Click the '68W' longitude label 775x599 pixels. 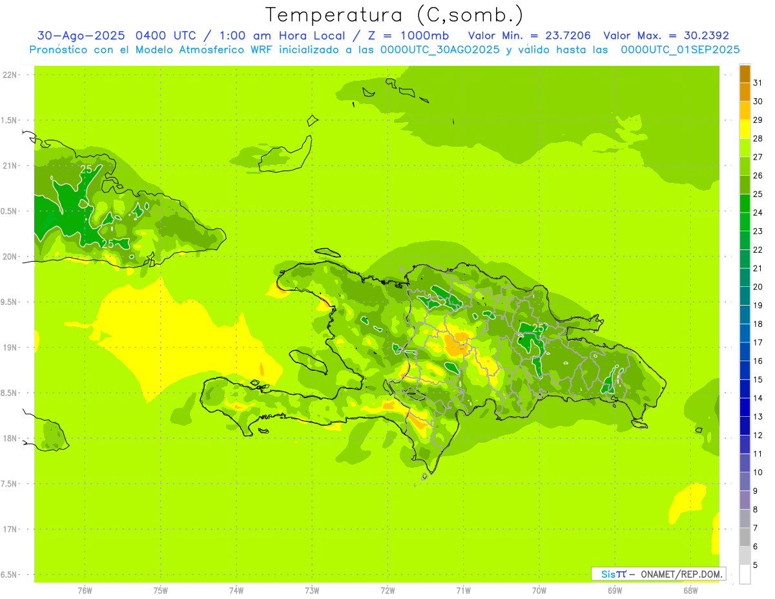coord(690,591)
